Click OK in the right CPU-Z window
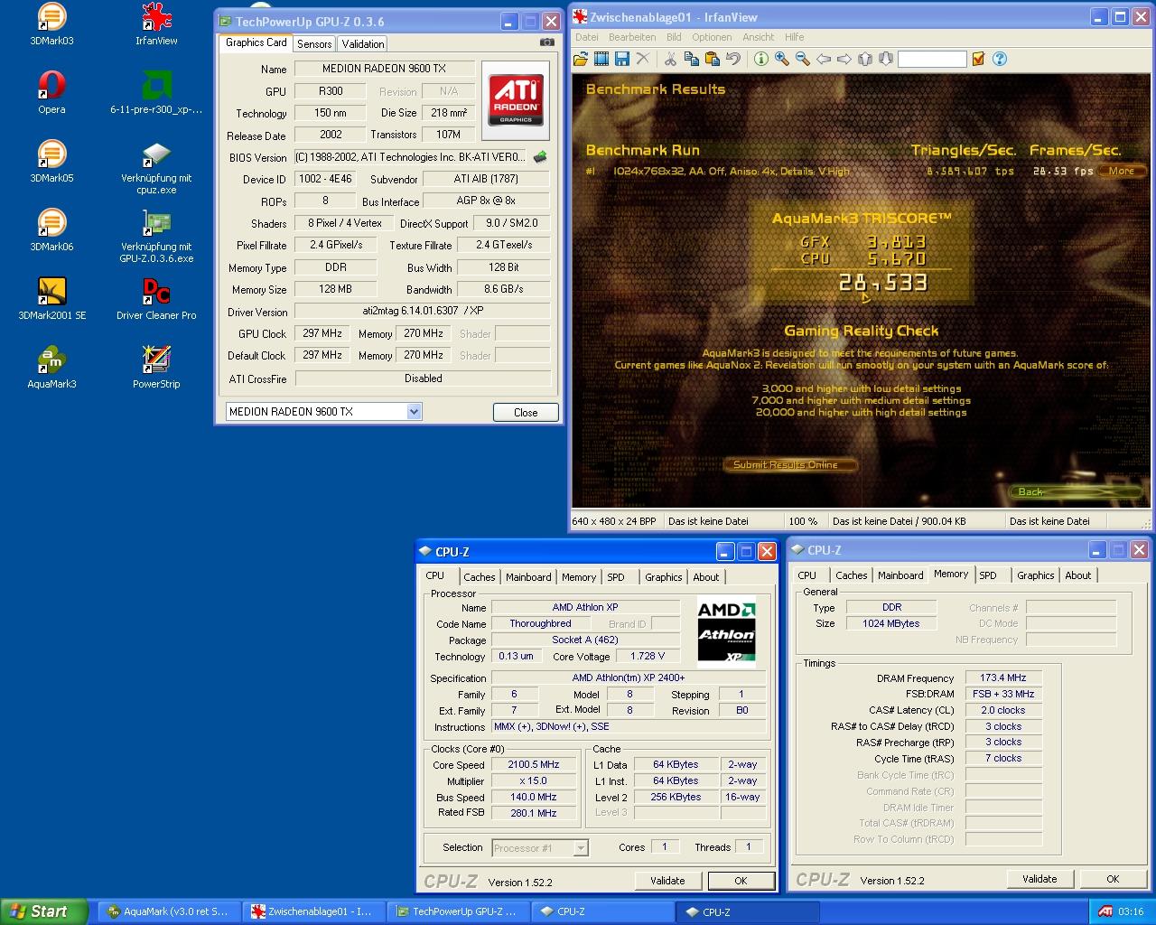1156x925 pixels. point(1113,879)
